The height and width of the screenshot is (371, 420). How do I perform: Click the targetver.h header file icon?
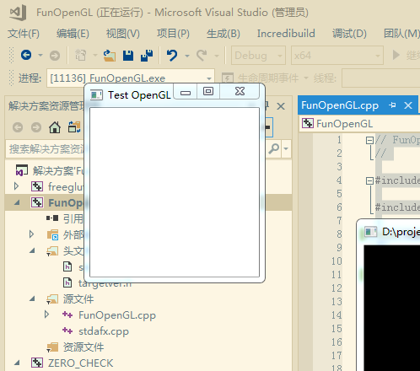tap(67, 282)
